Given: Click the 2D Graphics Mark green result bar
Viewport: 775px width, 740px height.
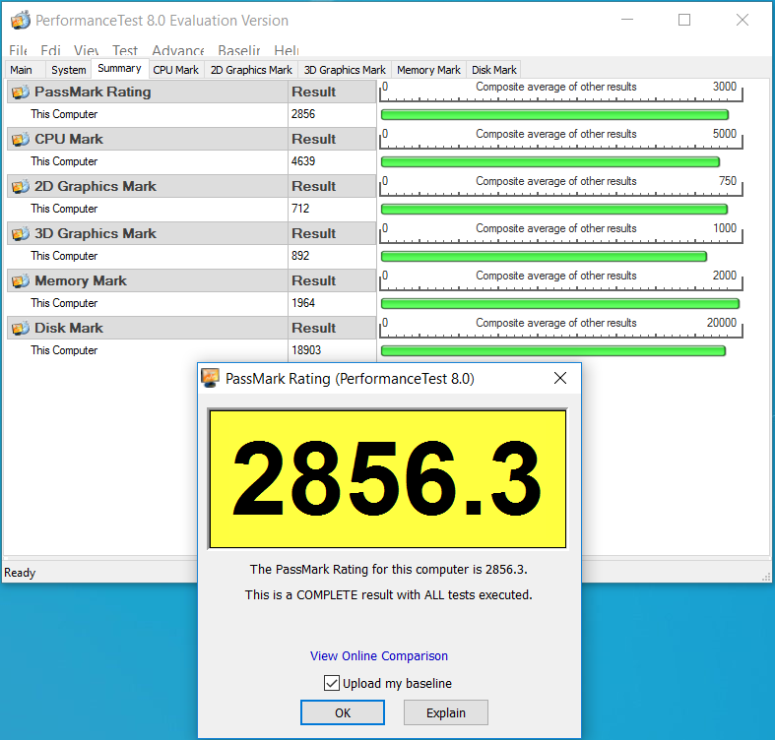Looking at the screenshot, I should point(554,210).
